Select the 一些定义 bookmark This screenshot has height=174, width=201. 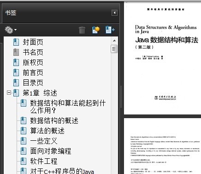44,141
